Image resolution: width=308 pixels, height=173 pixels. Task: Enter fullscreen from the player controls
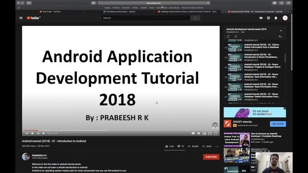(216, 134)
